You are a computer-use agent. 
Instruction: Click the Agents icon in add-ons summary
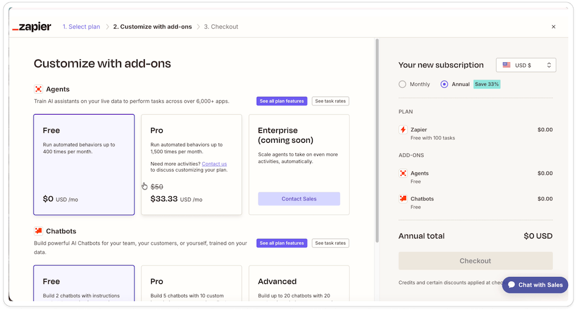tap(403, 173)
